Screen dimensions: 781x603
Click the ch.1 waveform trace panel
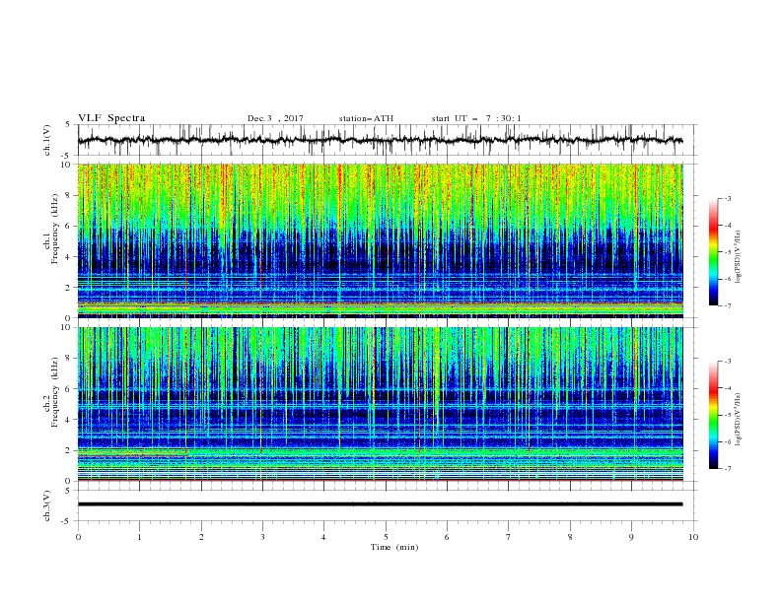(386, 140)
